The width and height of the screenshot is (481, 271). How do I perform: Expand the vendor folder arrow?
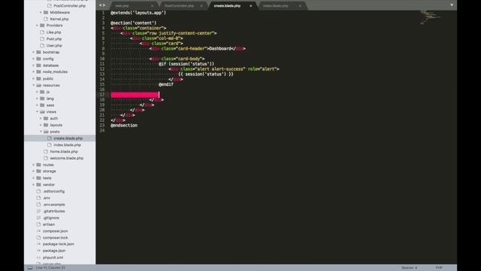pos(33,184)
